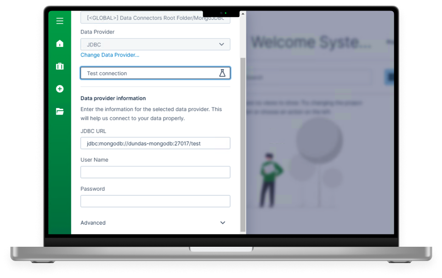Click into the Password field
Image resolution: width=442 pixels, height=278 pixels.
point(155,201)
